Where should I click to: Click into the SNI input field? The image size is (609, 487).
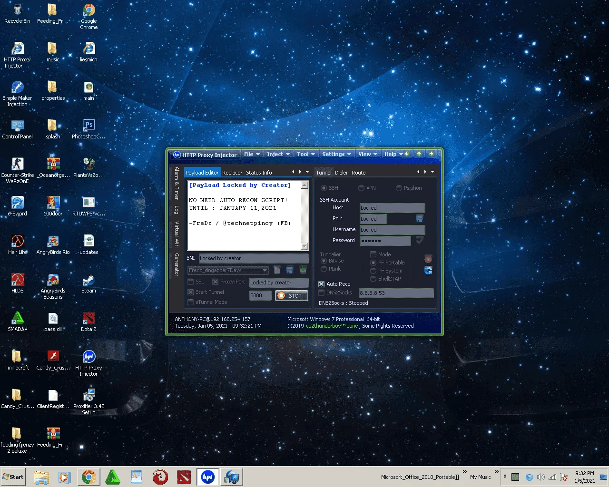click(x=254, y=258)
